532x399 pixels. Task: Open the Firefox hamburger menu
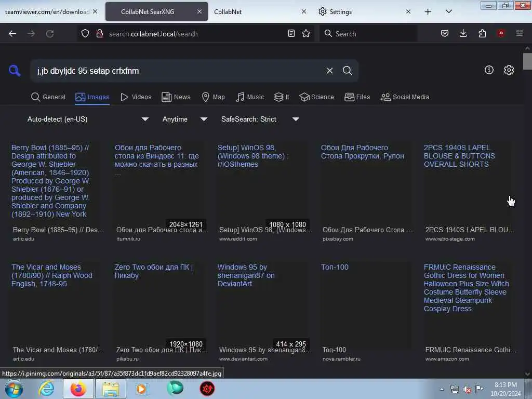[520, 33]
